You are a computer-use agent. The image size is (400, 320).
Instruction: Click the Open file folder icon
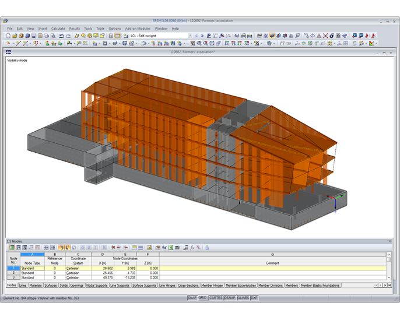[x=15, y=36]
